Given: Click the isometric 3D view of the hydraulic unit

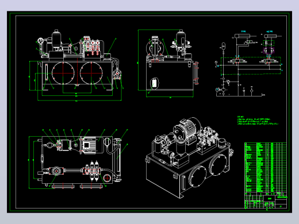Looking at the screenshot, I should (x=189, y=158).
